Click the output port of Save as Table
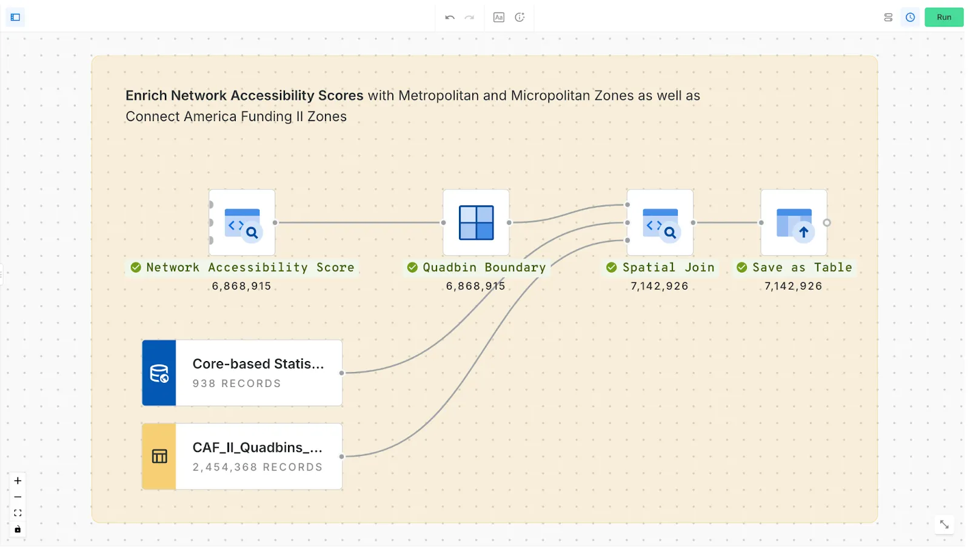970x547 pixels. tap(828, 223)
